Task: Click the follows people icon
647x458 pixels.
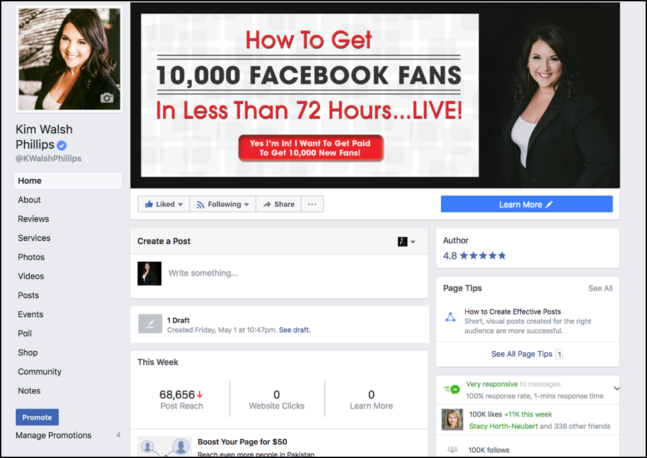Action: click(x=452, y=450)
